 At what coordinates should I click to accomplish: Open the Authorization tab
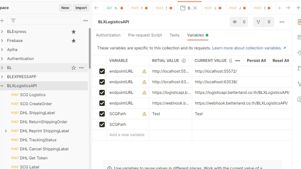click(108, 35)
